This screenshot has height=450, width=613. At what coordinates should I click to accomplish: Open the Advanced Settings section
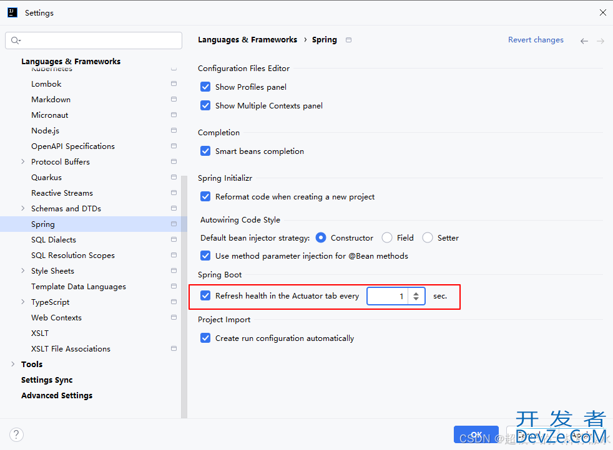[57, 395]
